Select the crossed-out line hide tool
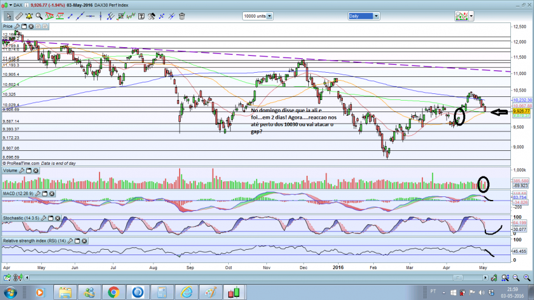The image size is (534, 300). pyautogui.click(x=172, y=16)
